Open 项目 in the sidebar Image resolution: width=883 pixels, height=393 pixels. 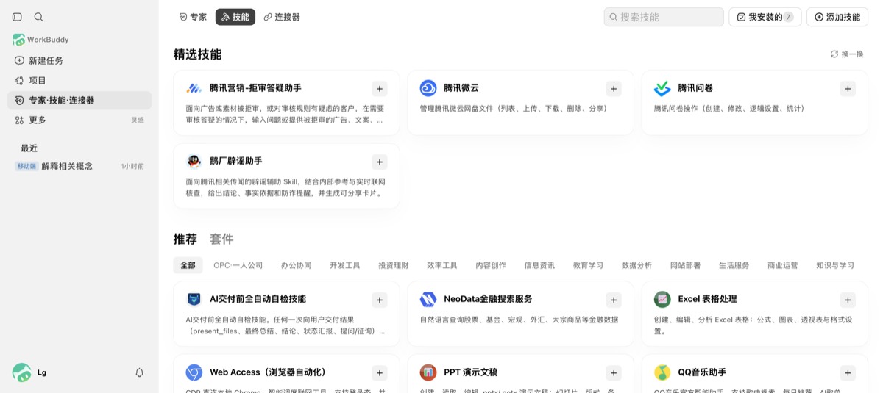(79, 81)
